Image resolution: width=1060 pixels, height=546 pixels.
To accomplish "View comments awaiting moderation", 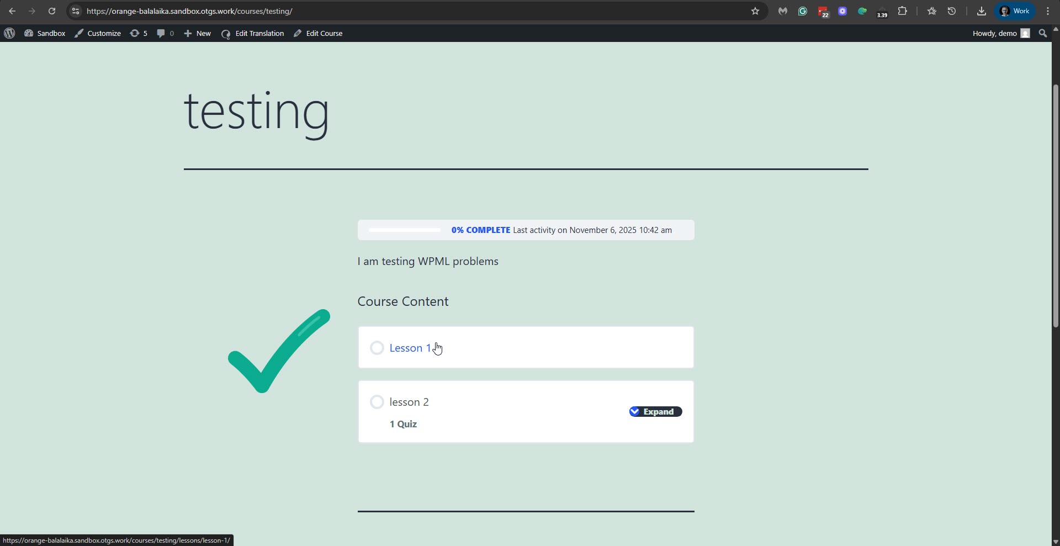I will [x=165, y=33].
